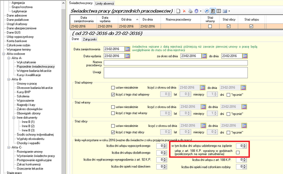Open Staż własny 'do dnia' calendar
This screenshot has height=174, width=283.
point(244,106)
